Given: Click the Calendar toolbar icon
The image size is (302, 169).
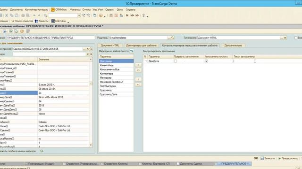Looking at the screenshot, I should point(116,15).
